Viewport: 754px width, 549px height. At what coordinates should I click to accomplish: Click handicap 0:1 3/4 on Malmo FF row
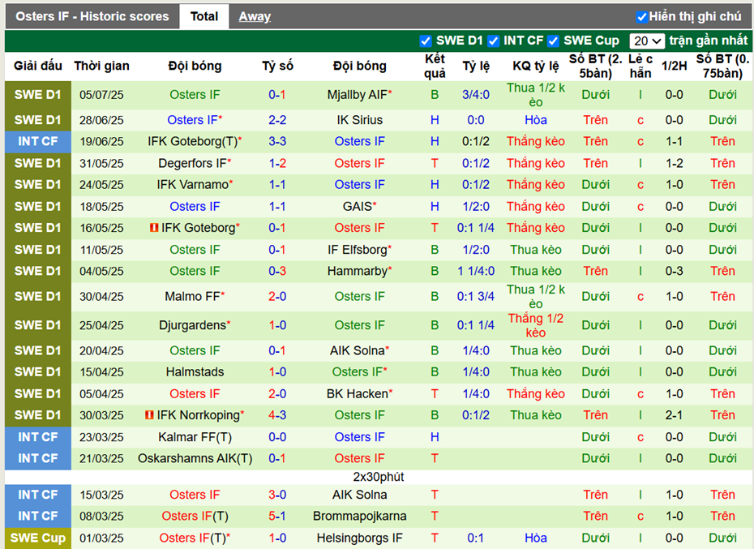click(x=476, y=296)
